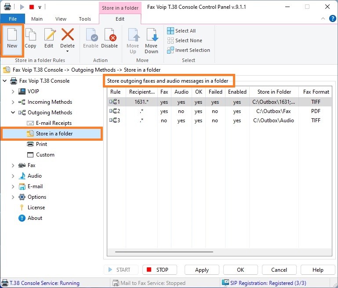The height and width of the screenshot is (288, 338).
Task: Select Store in a folder tree item
Action: (x=51, y=134)
